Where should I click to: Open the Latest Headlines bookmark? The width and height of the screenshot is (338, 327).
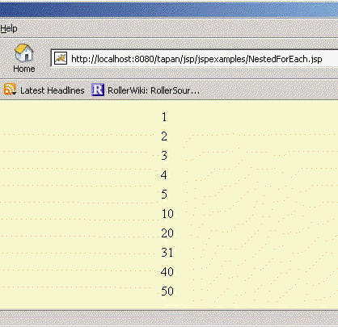tap(53, 90)
